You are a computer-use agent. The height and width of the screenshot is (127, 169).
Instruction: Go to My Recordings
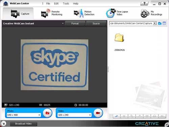[x=151, y=13]
